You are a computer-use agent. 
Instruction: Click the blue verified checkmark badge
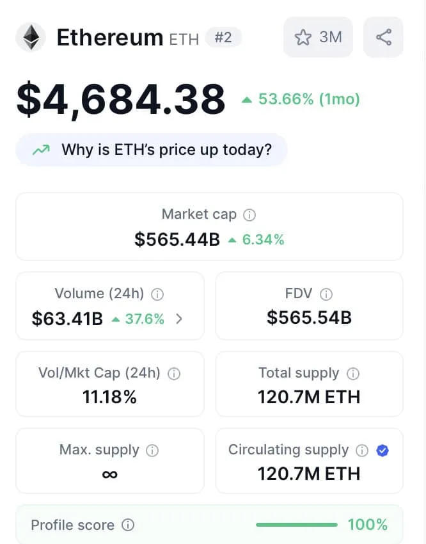[383, 451]
